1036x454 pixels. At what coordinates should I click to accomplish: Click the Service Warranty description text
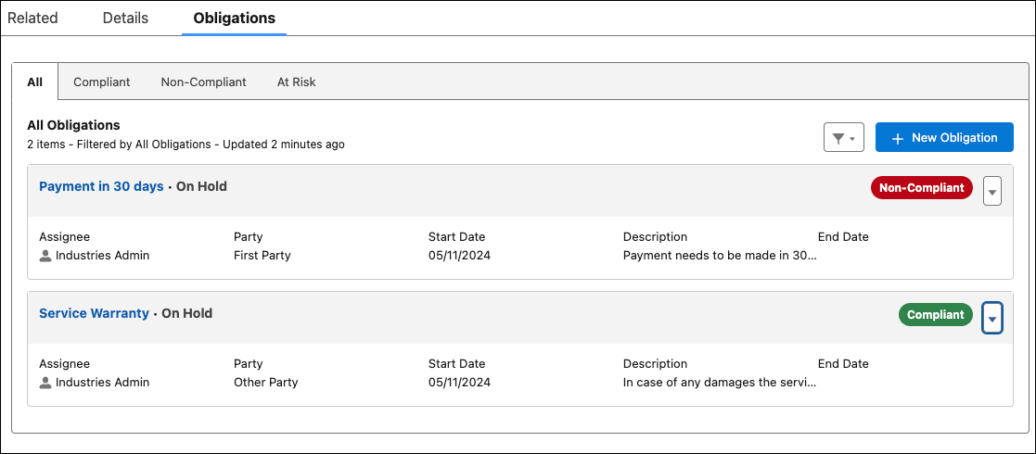pyautogui.click(x=721, y=382)
